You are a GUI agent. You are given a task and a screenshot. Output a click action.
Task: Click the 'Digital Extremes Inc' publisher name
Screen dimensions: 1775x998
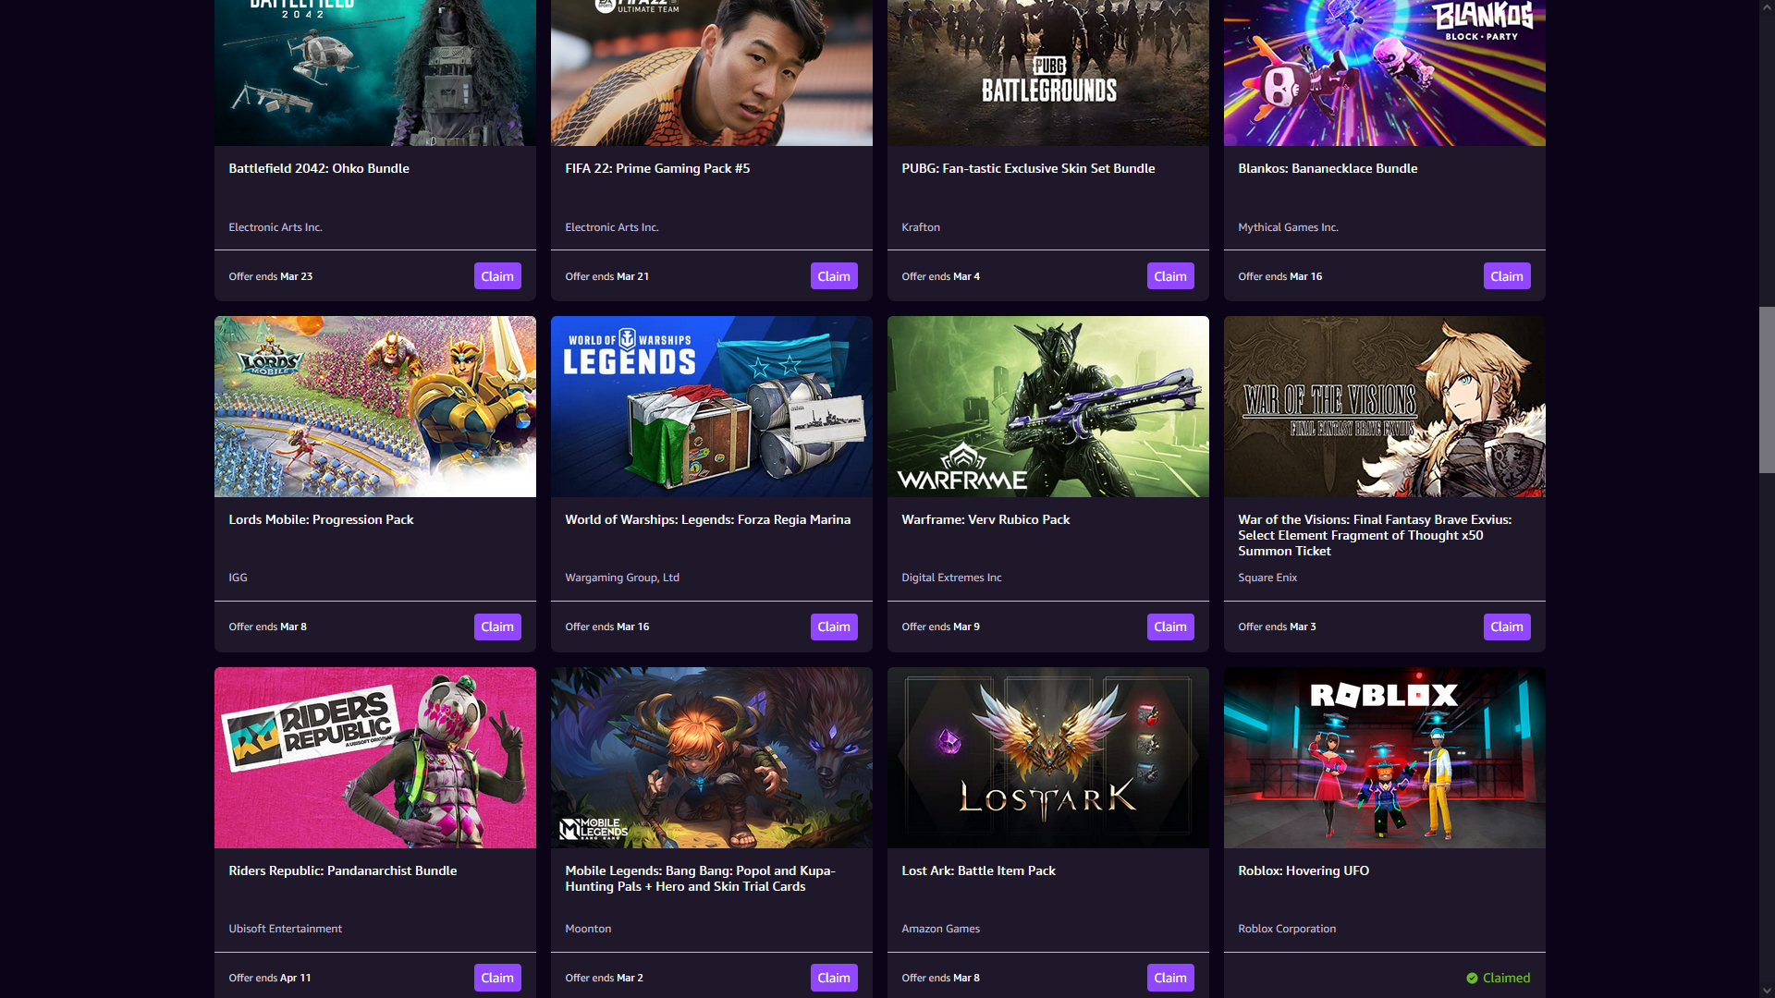click(x=951, y=578)
